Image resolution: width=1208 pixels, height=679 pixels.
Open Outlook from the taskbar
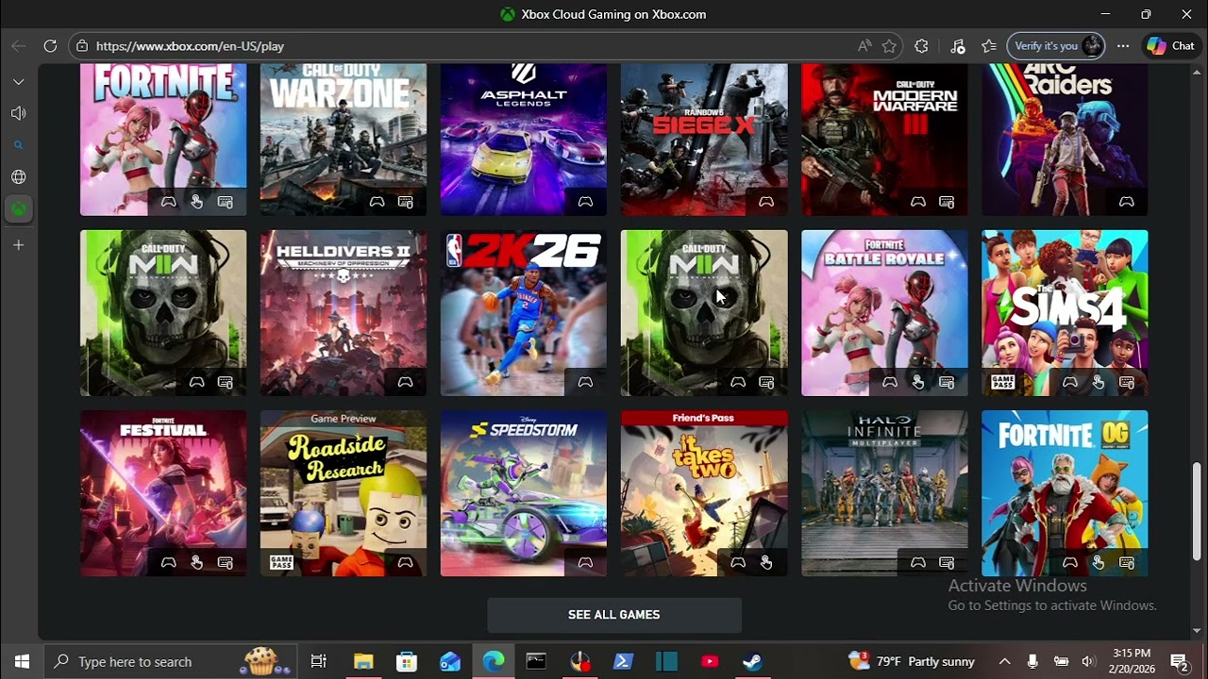(450, 661)
